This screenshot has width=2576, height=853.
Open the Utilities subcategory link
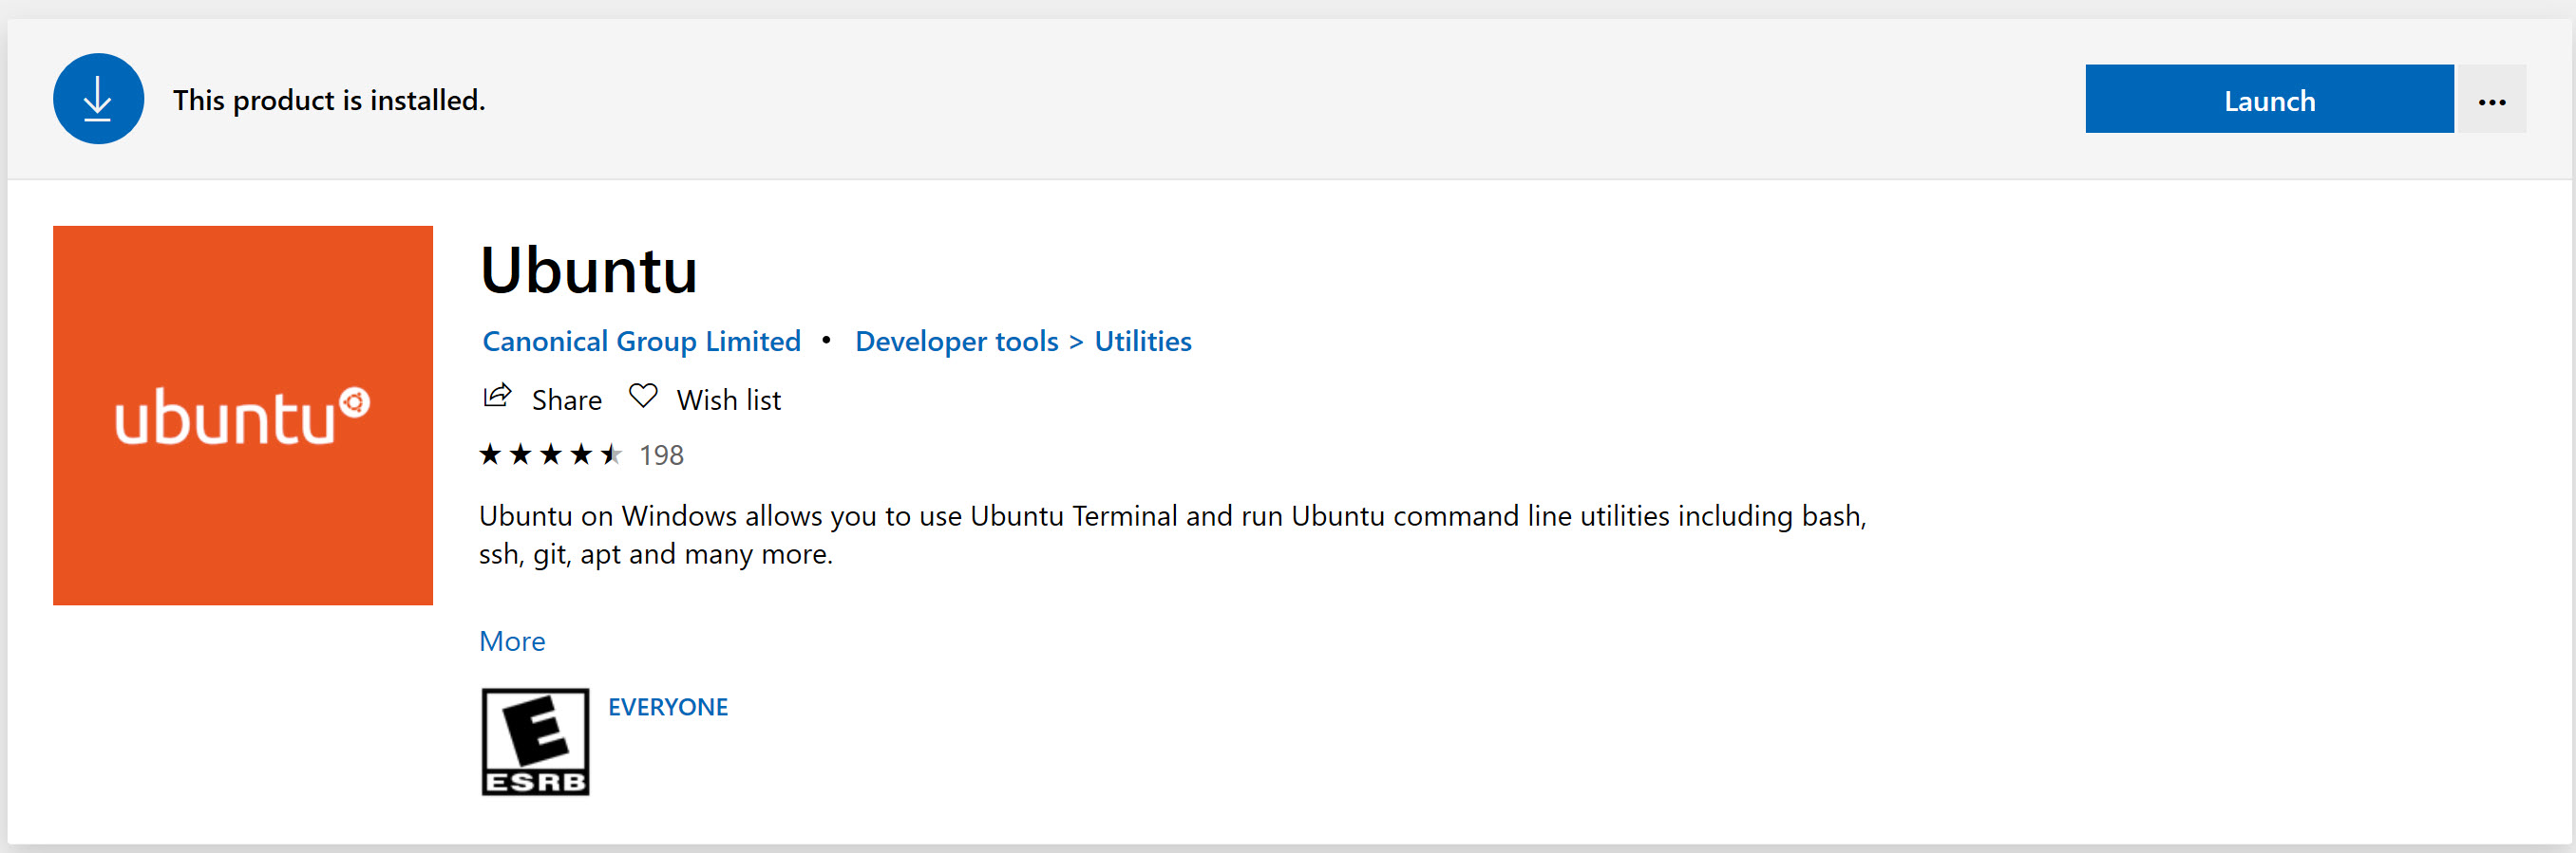1142,342
